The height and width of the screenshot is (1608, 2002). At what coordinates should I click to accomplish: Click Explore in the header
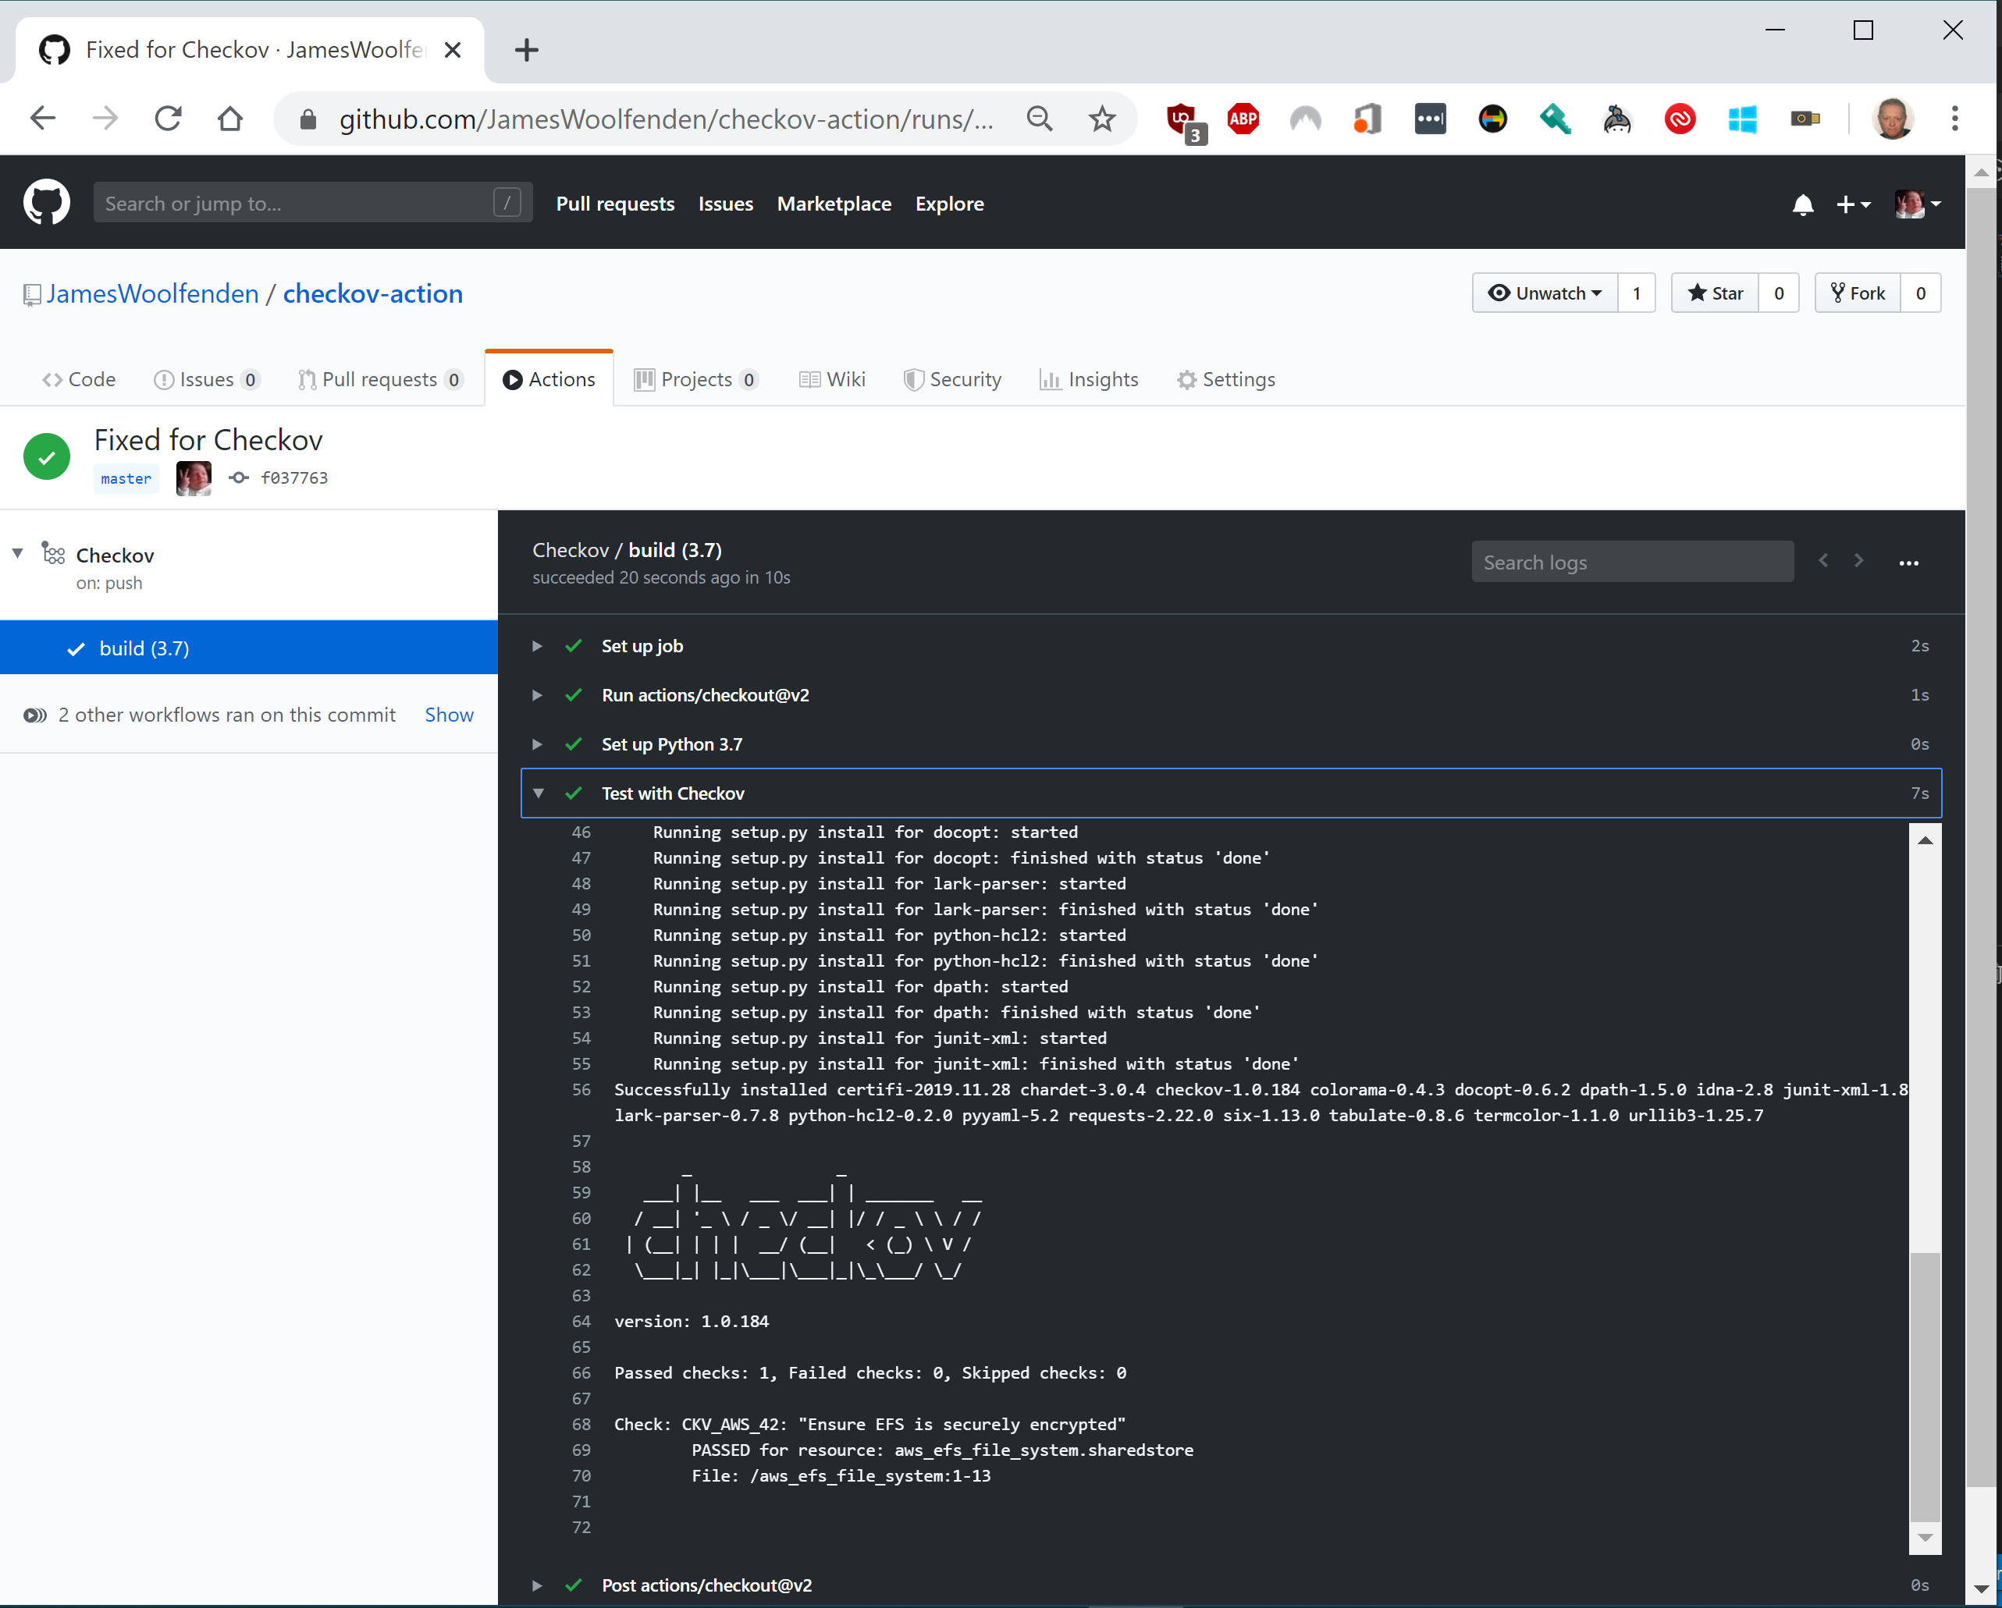949,204
